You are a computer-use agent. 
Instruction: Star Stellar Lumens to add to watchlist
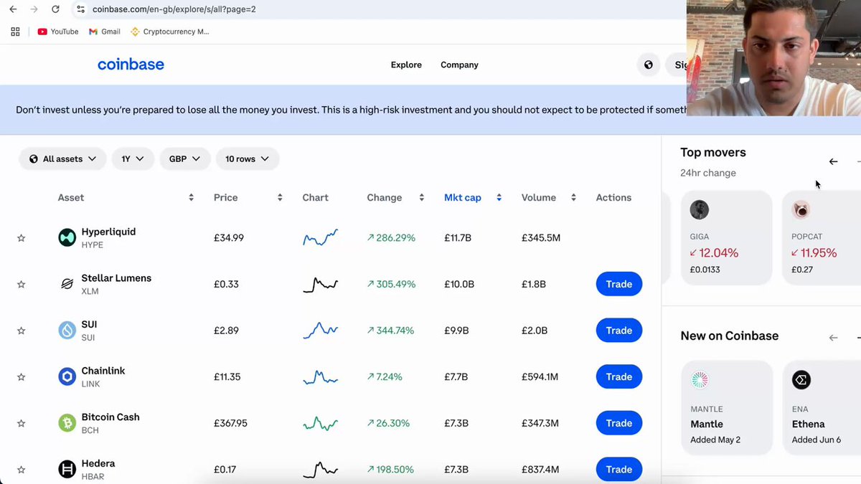pos(21,284)
